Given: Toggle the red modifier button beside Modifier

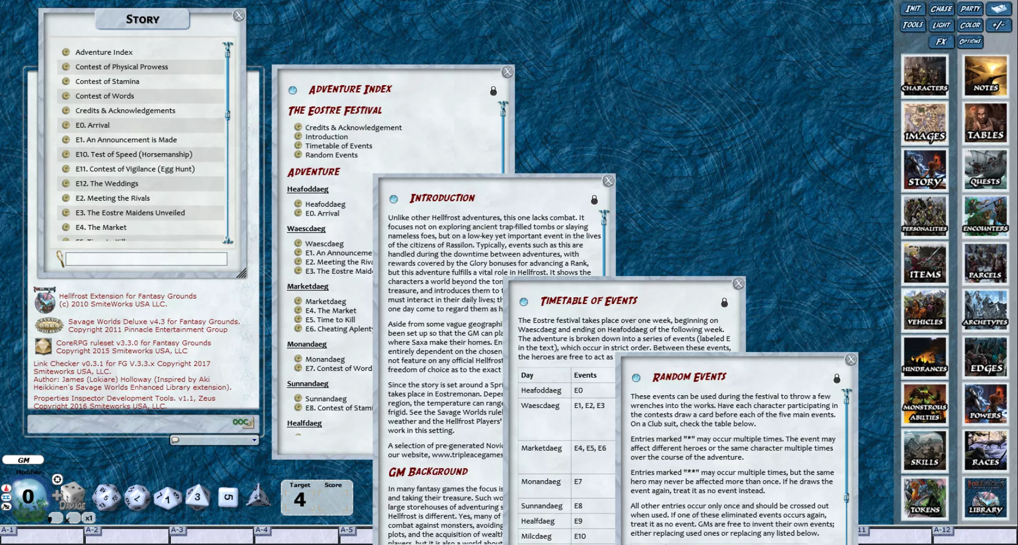Looking at the screenshot, I should click(x=6, y=489).
